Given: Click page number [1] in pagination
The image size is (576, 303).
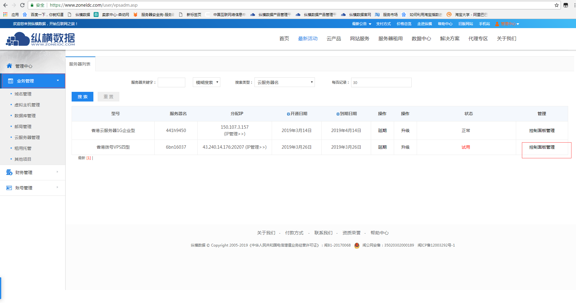Looking at the screenshot, I should point(89,158).
